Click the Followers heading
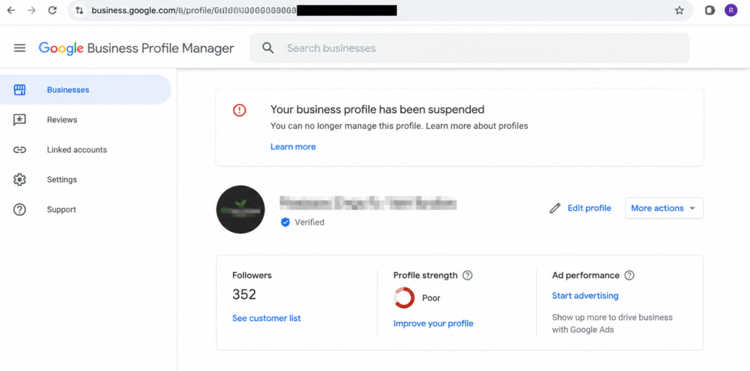The image size is (750, 371). pyautogui.click(x=252, y=275)
